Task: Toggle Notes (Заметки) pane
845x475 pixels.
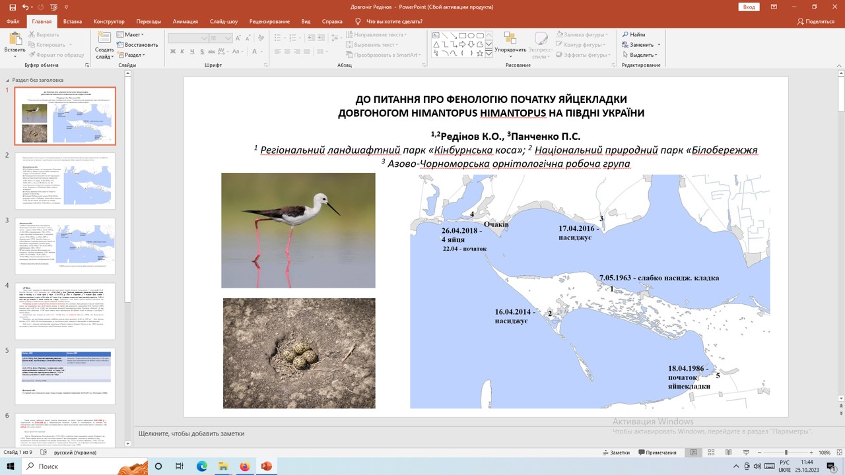Action: [x=617, y=453]
